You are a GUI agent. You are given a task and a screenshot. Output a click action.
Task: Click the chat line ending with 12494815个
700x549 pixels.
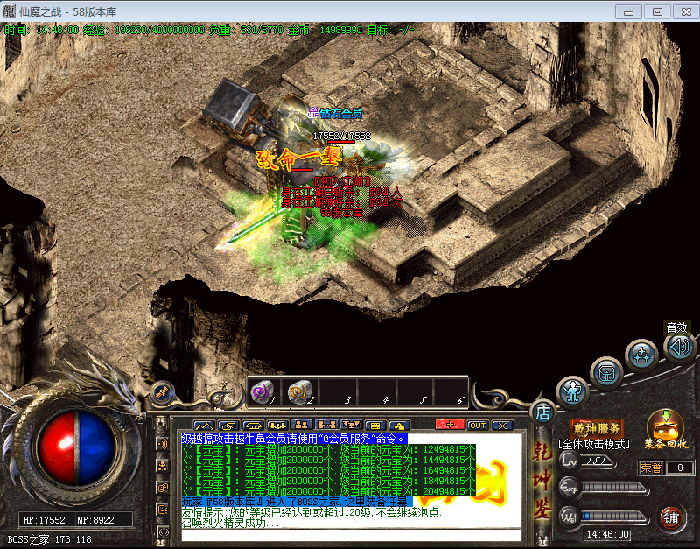click(x=329, y=449)
